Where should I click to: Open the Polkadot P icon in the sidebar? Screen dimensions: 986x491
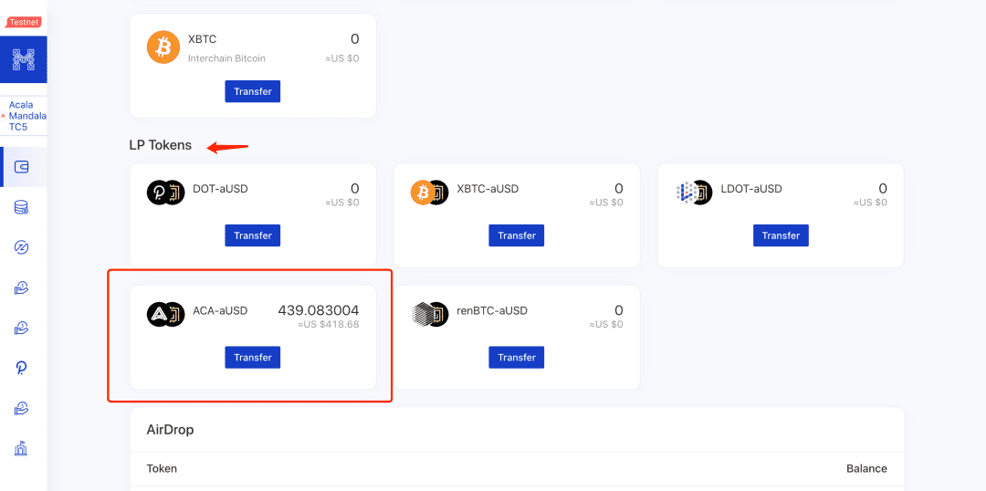pyautogui.click(x=21, y=369)
